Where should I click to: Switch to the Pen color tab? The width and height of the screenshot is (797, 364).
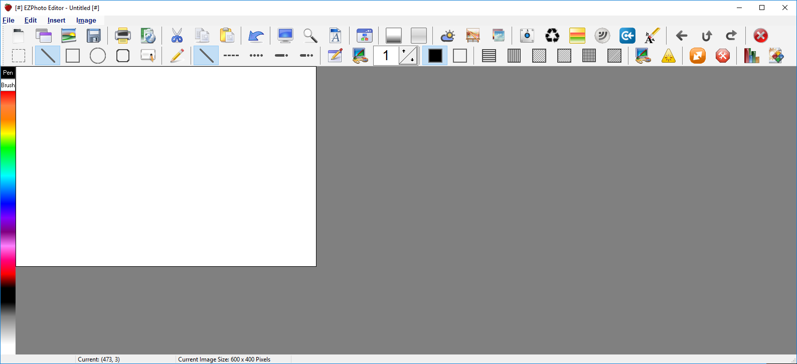(x=8, y=73)
